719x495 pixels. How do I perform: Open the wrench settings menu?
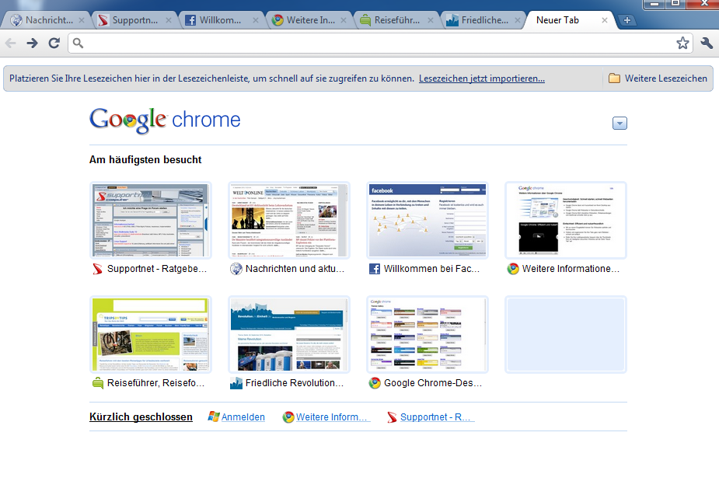pyautogui.click(x=707, y=43)
